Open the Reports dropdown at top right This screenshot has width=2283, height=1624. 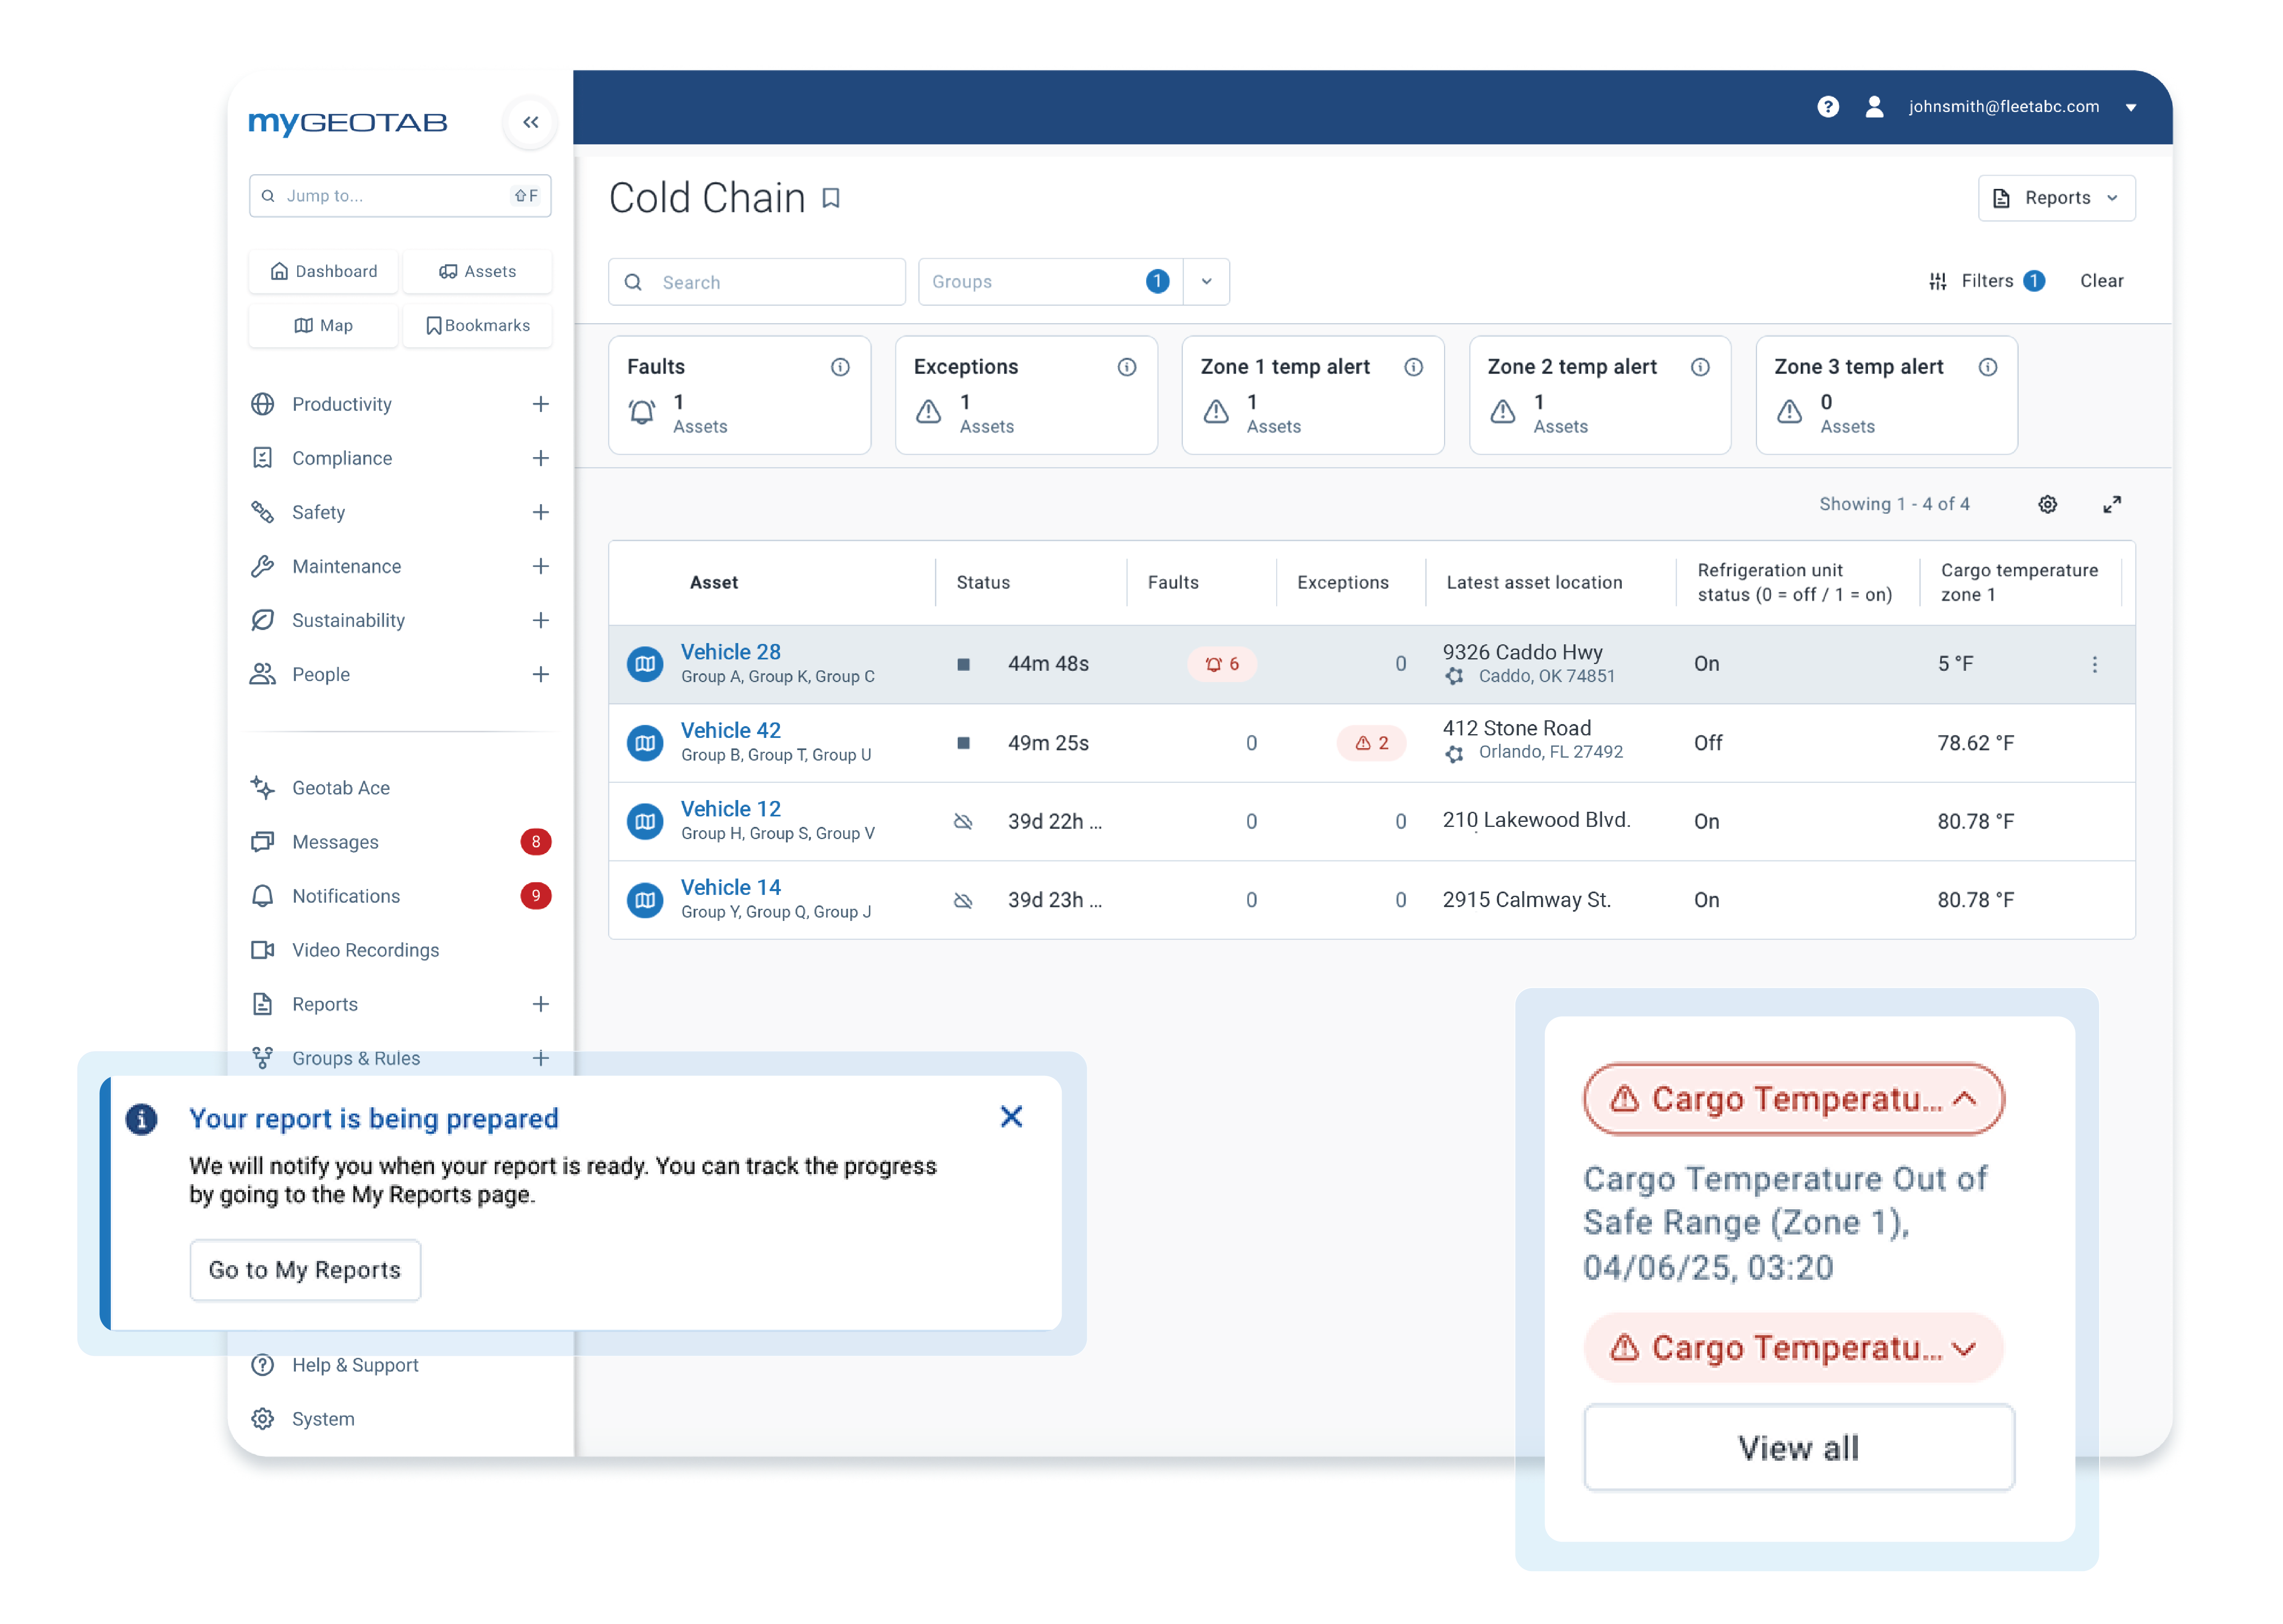click(x=2056, y=197)
